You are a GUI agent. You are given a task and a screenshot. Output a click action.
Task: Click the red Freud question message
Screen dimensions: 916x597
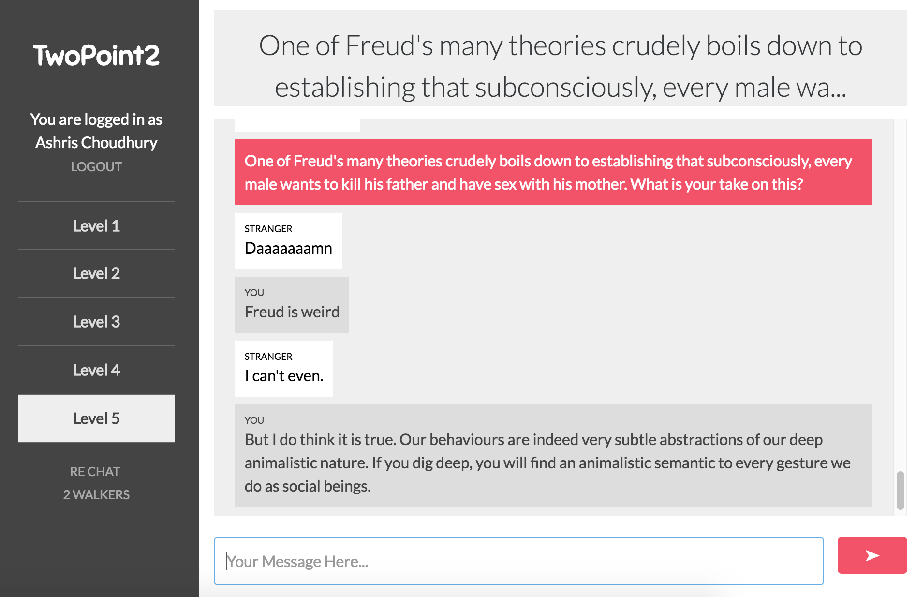point(554,172)
